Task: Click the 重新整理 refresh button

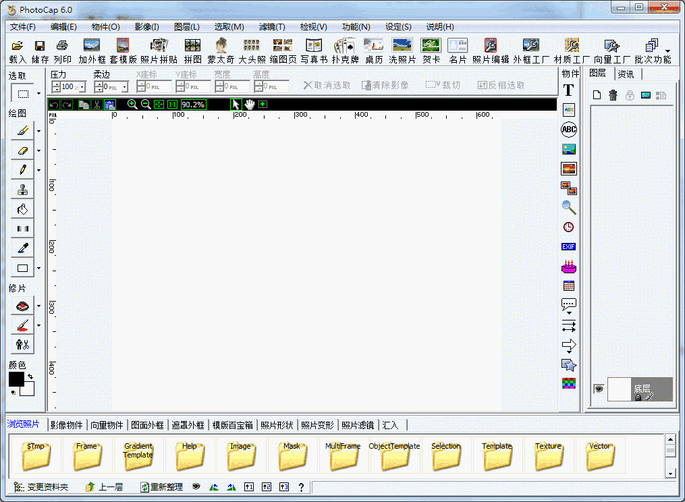Action: [x=161, y=486]
